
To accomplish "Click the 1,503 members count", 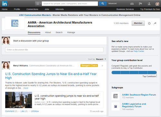I will (x=121, y=23).
